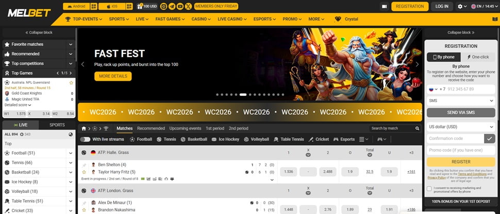Filter matches by Volleyball

tap(256, 139)
